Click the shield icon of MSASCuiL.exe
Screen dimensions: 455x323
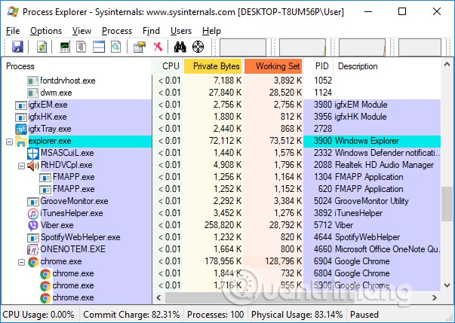click(x=33, y=154)
